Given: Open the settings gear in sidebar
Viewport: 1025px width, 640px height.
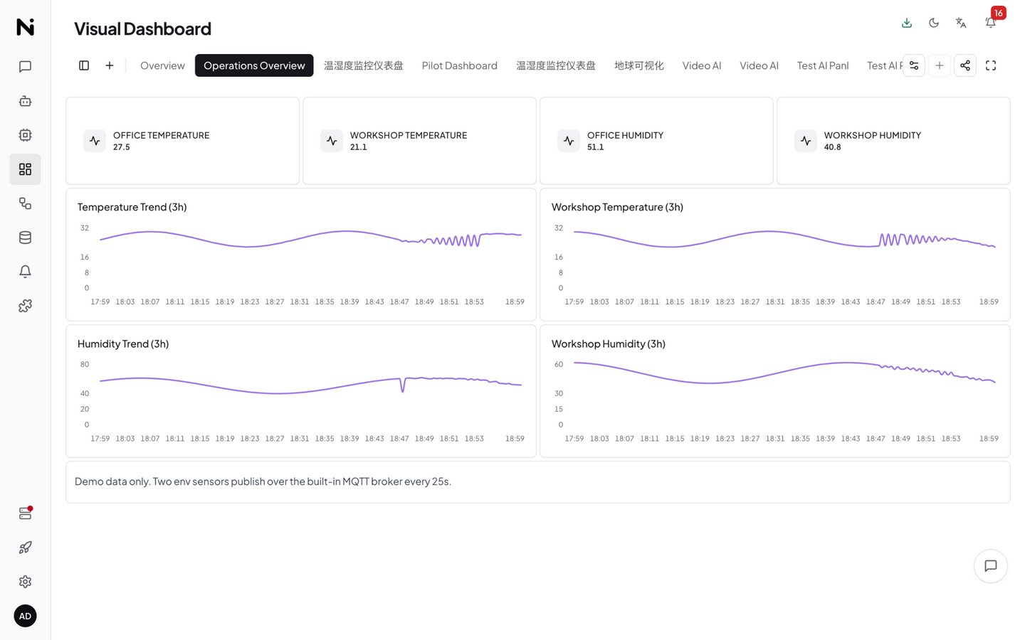Looking at the screenshot, I should [25, 582].
